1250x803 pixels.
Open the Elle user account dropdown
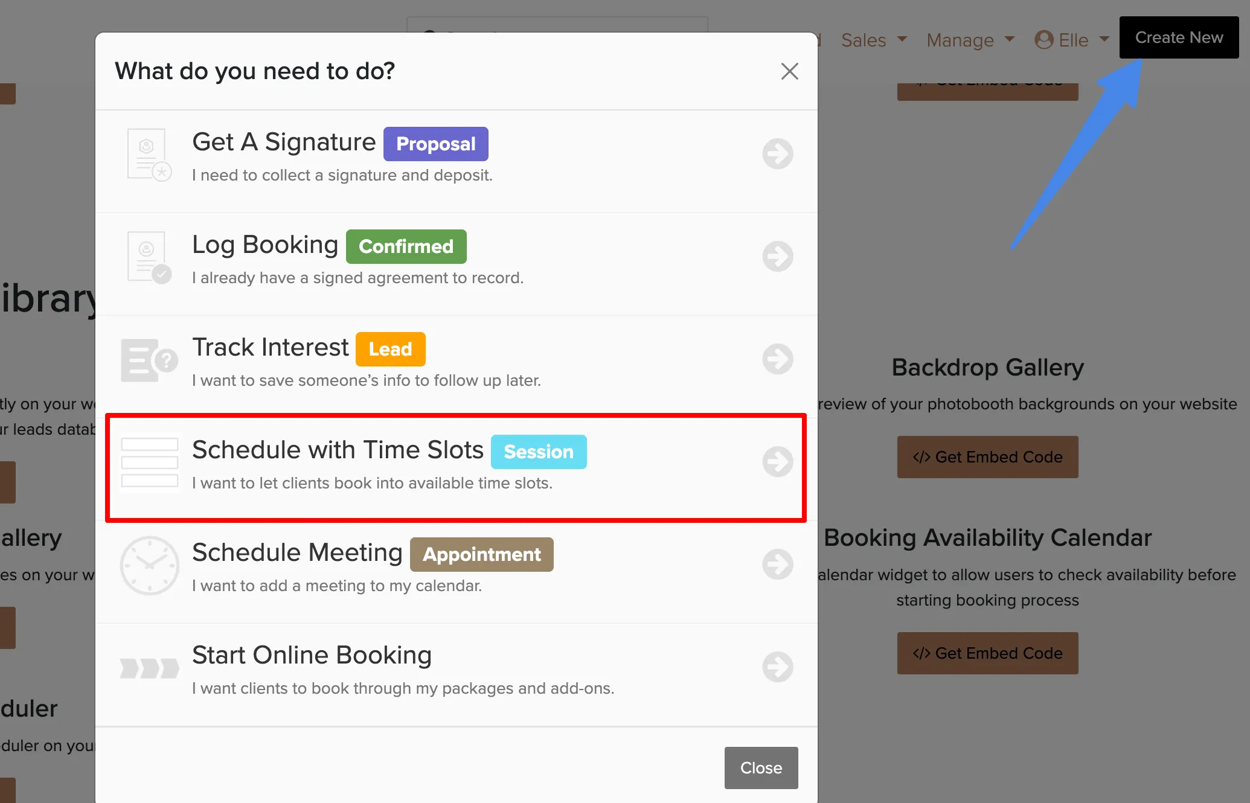1072,40
